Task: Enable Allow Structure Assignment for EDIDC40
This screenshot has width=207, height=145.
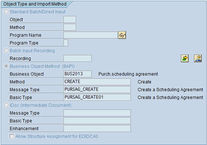Action: (x=12, y=136)
